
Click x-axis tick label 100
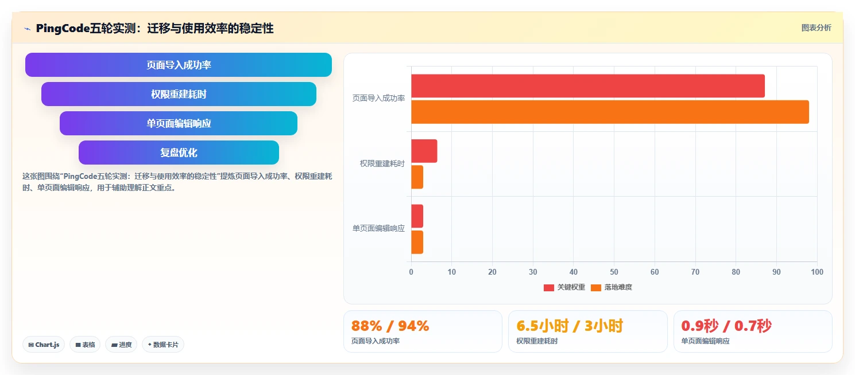tap(817, 272)
